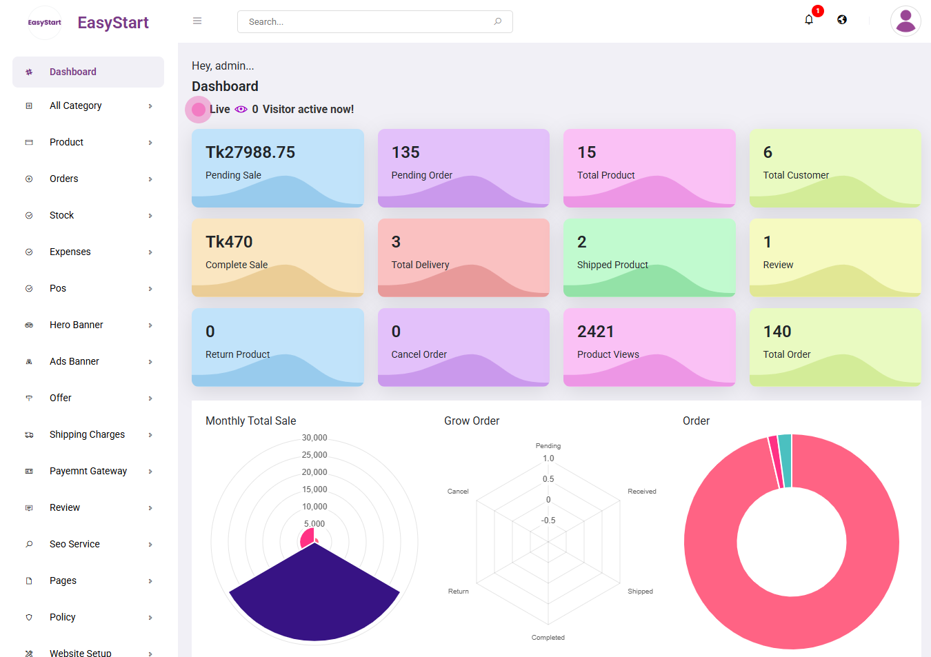Open the Pending Order card

click(463, 168)
